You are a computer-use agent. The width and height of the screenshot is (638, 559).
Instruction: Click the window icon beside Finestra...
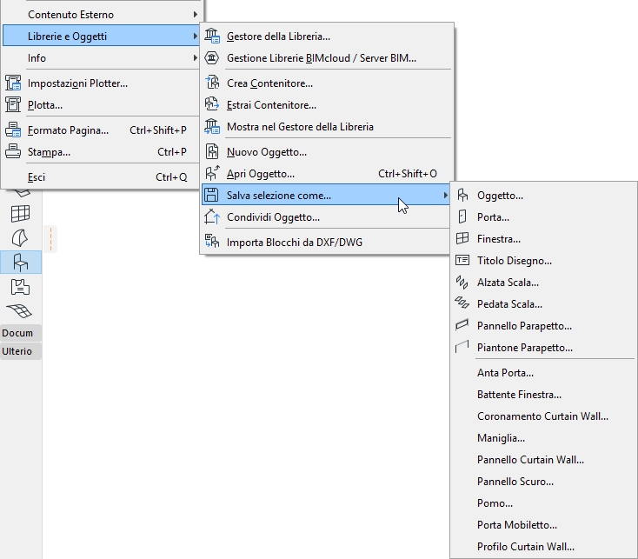(462, 238)
